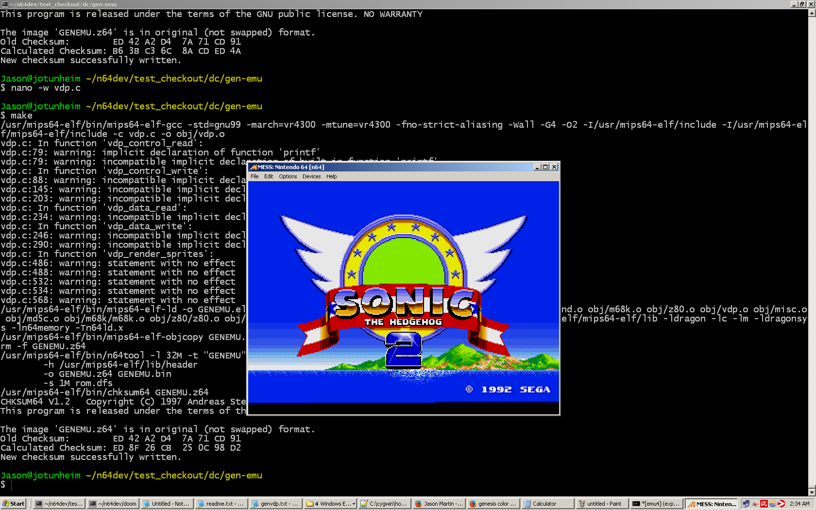Click the '-o GENEMU.z64 GENEMU.bin' terminal line
Image resolution: width=816 pixels, height=510 pixels.
tap(107, 374)
